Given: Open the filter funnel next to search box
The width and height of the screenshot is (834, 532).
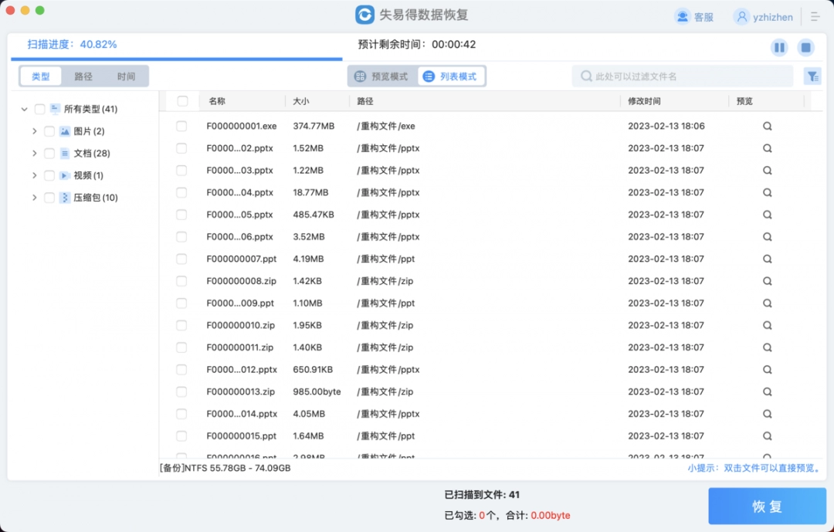Looking at the screenshot, I should (812, 76).
